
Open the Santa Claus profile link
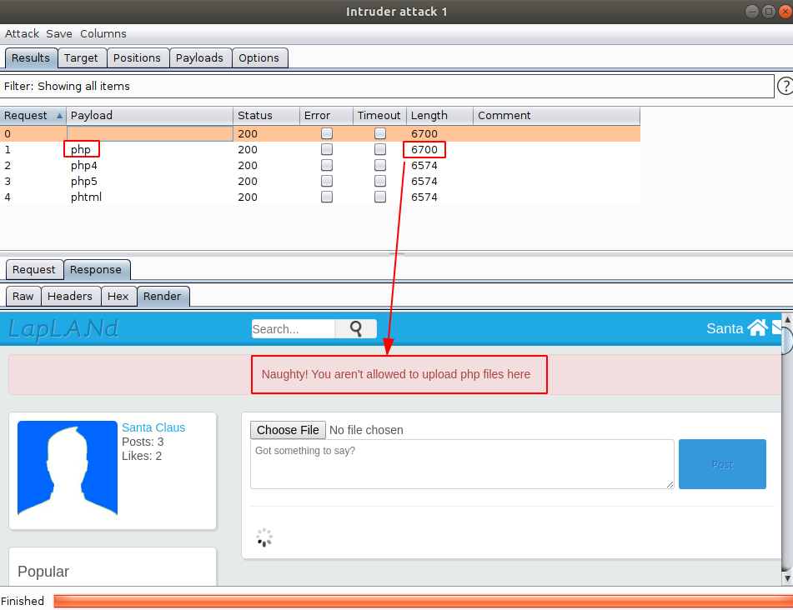[153, 427]
